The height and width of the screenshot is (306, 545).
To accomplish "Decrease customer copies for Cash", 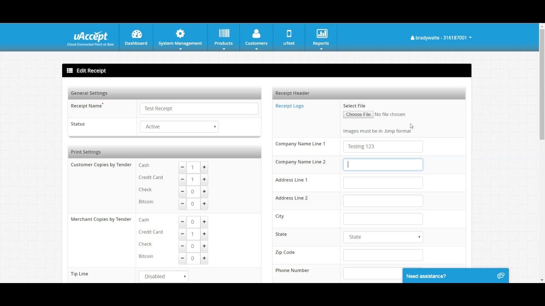I will coord(182,167).
